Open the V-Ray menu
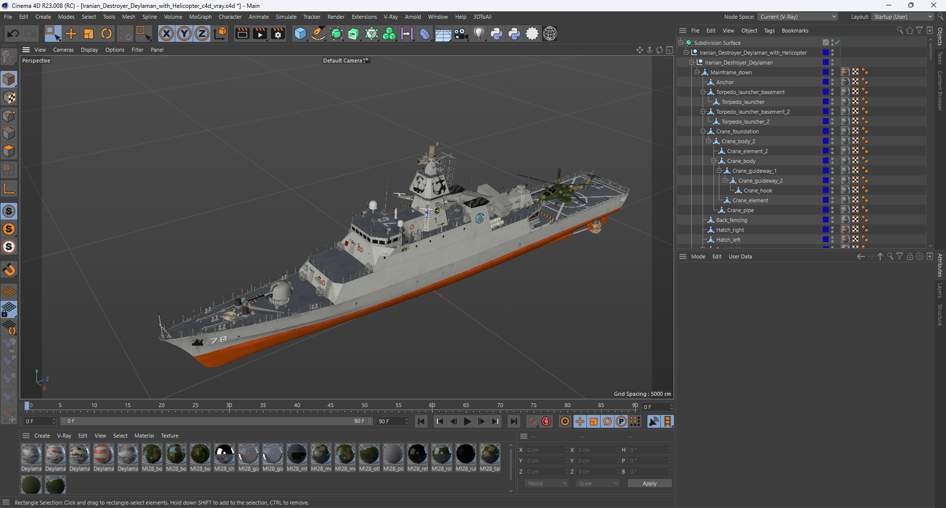The width and height of the screenshot is (946, 508). (391, 17)
